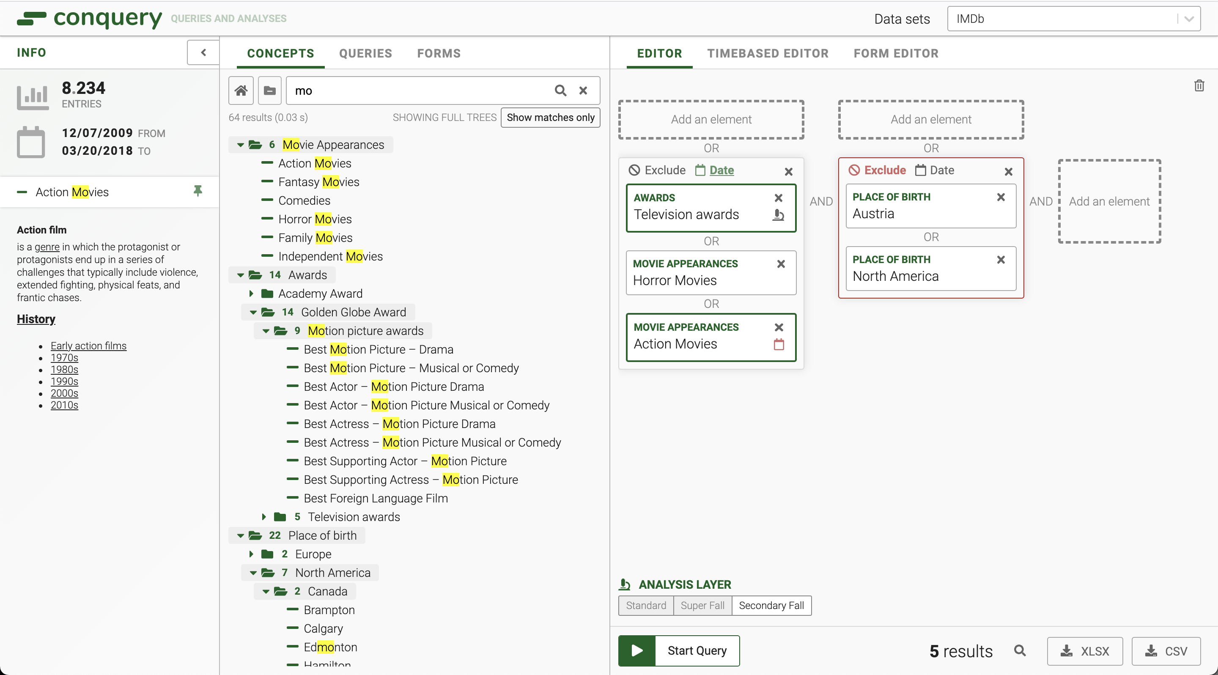Open the Timebased Editor tab

click(x=768, y=53)
